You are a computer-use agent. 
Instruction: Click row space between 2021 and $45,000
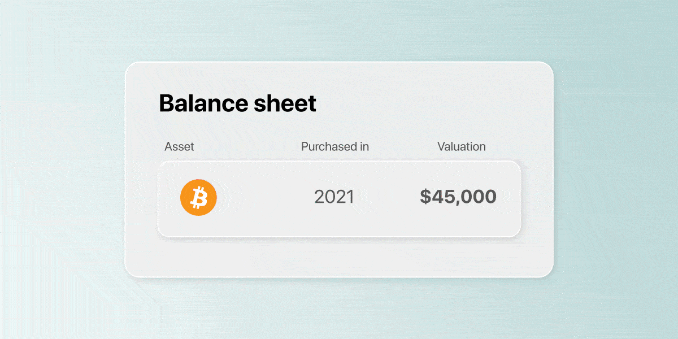387,198
